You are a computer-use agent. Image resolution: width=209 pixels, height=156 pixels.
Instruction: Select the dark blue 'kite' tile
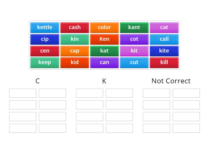click(x=164, y=51)
